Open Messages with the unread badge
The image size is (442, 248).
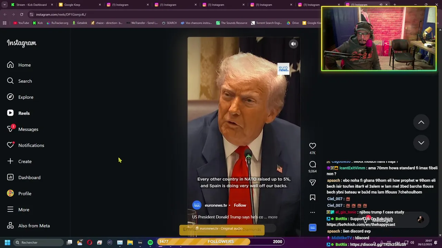coord(23,129)
